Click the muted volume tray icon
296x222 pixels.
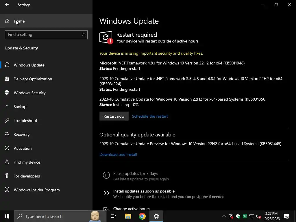click(259, 216)
